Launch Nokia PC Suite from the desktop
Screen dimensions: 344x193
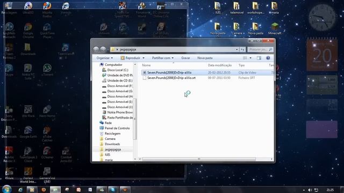click(x=28, y=72)
